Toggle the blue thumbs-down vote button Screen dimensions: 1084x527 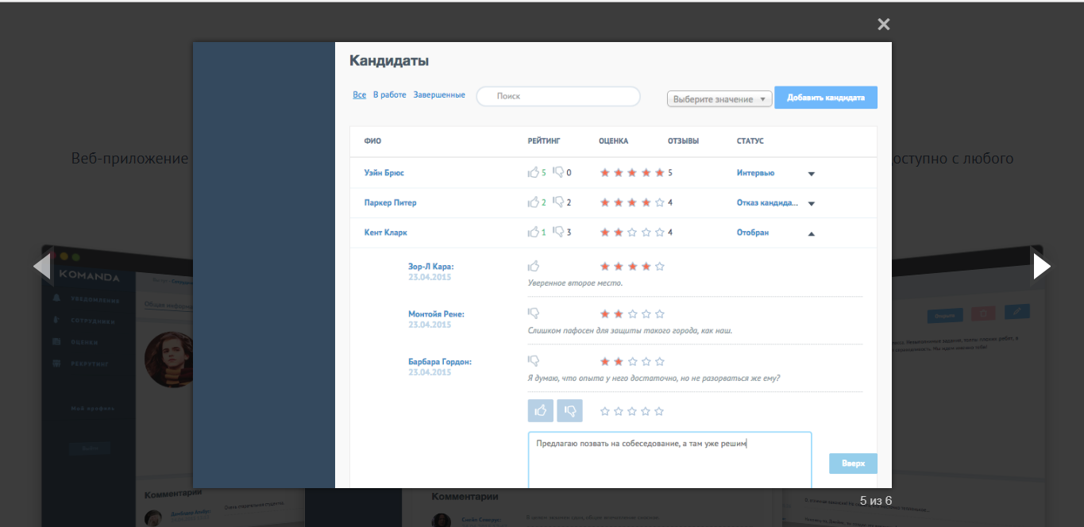[x=570, y=410]
